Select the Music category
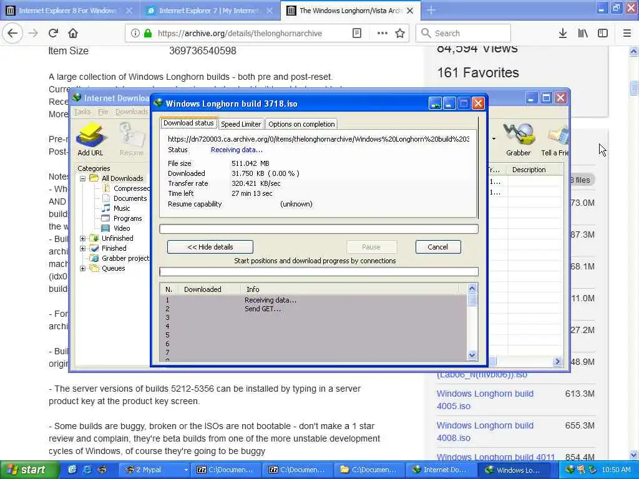The image size is (639, 479). (116, 208)
